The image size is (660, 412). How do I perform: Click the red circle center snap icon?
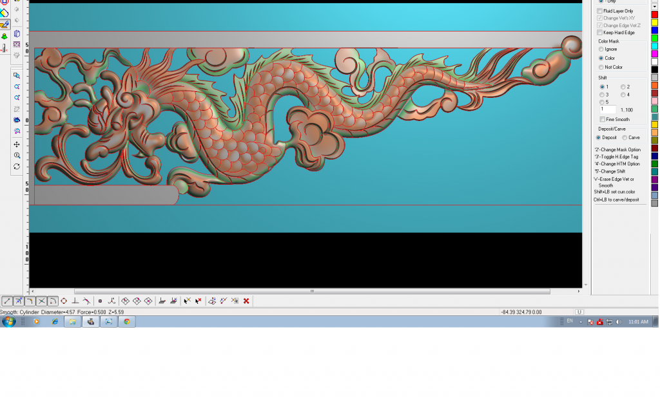point(64,301)
